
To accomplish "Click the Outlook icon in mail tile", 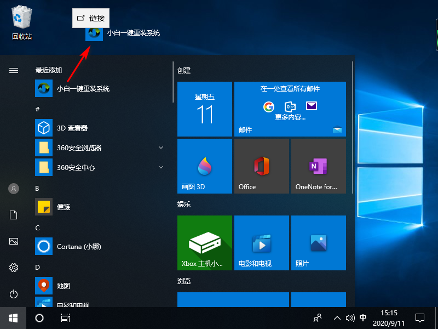I will [290, 106].
